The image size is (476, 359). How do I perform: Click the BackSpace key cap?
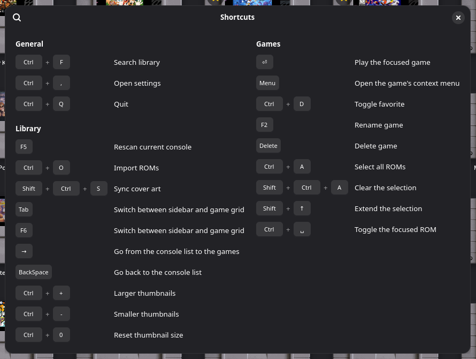pos(34,272)
